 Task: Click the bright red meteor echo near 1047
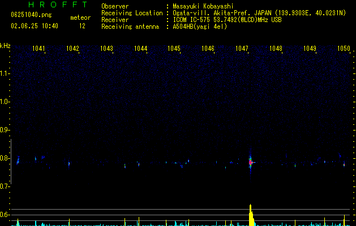[x=251, y=162]
